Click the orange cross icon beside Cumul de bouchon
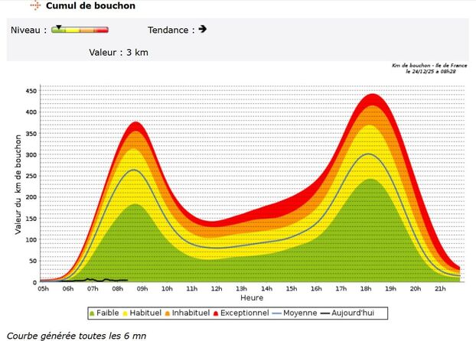The width and height of the screenshot is (476, 341). click(34, 6)
